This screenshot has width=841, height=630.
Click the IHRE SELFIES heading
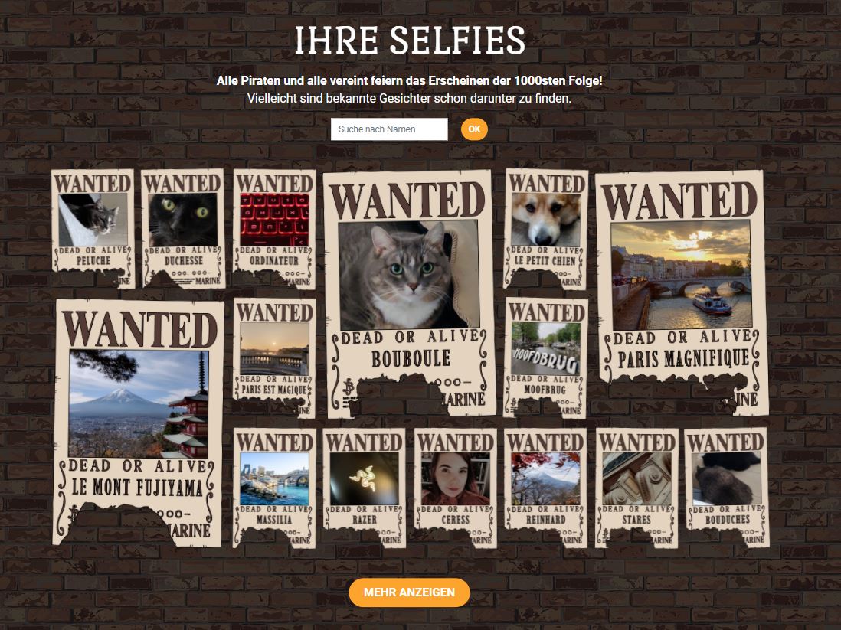[x=410, y=41]
